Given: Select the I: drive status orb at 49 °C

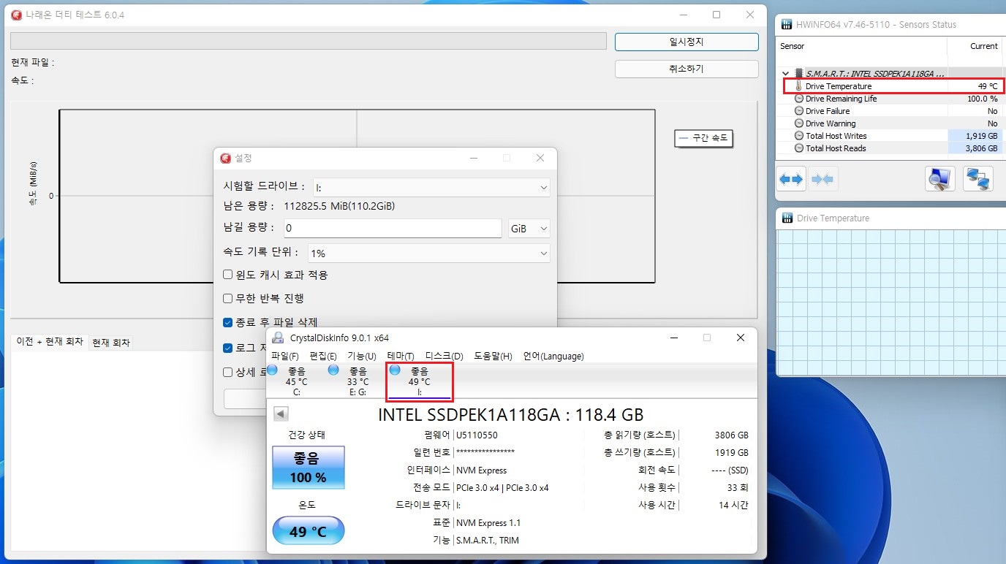Looking at the screenshot, I should 395,370.
